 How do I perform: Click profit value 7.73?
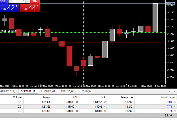(x=169, y=111)
